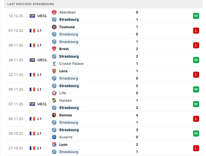Screen dimensions: 206x156
Task: Click the green W badge for Aberdeen match
Action: click(x=196, y=16)
